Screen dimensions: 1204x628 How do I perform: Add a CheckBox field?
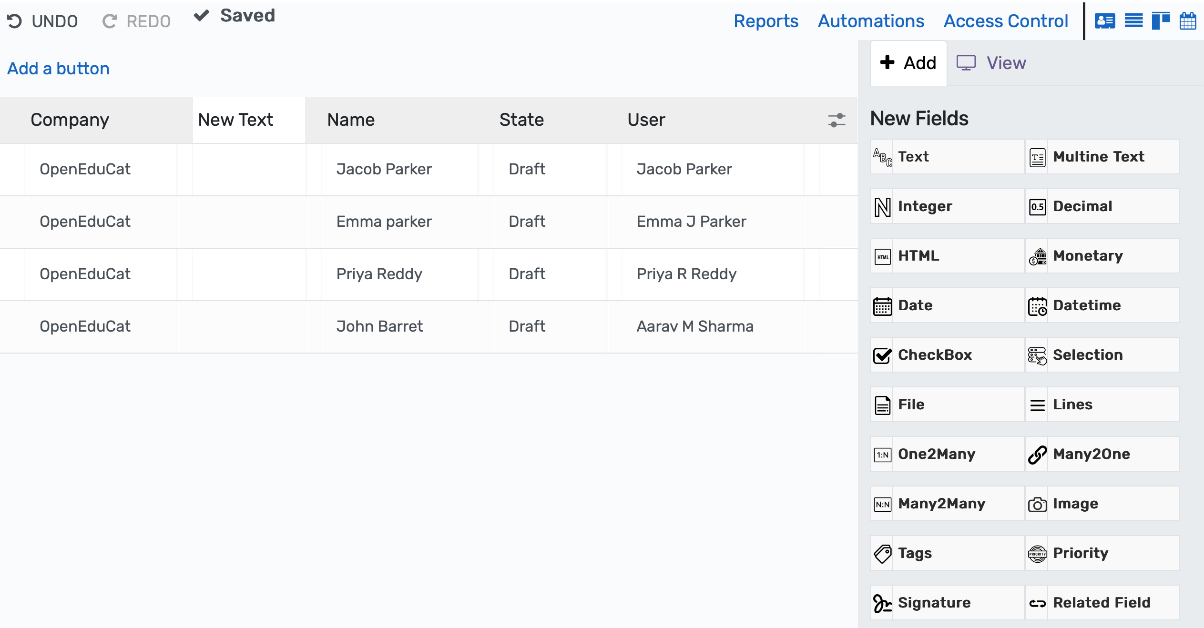[x=946, y=355]
